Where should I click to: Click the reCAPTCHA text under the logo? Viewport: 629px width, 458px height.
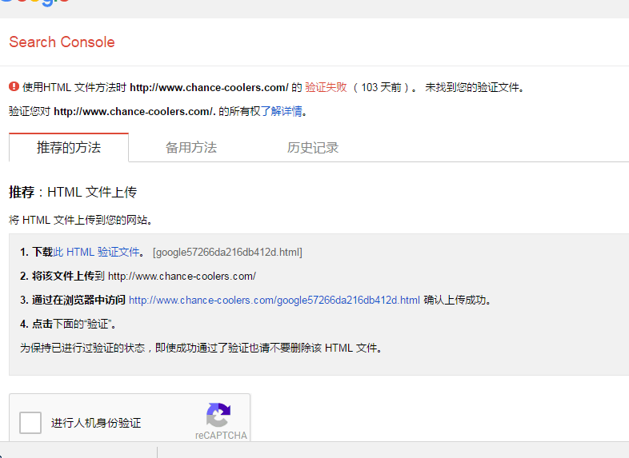tap(221, 436)
